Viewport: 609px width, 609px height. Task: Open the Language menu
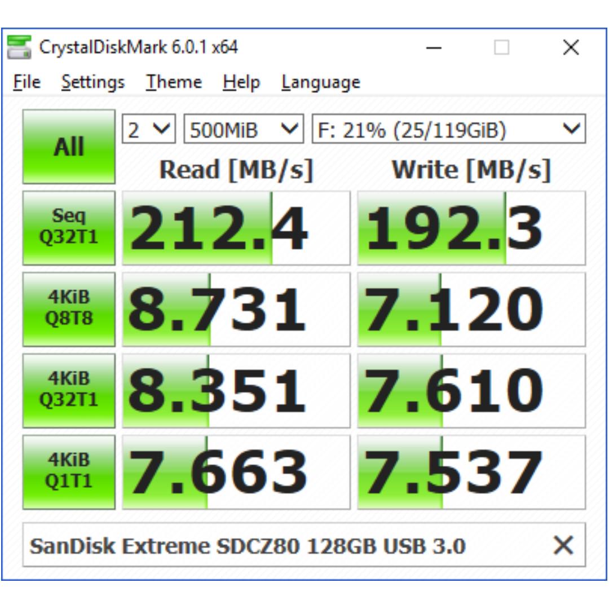[321, 82]
